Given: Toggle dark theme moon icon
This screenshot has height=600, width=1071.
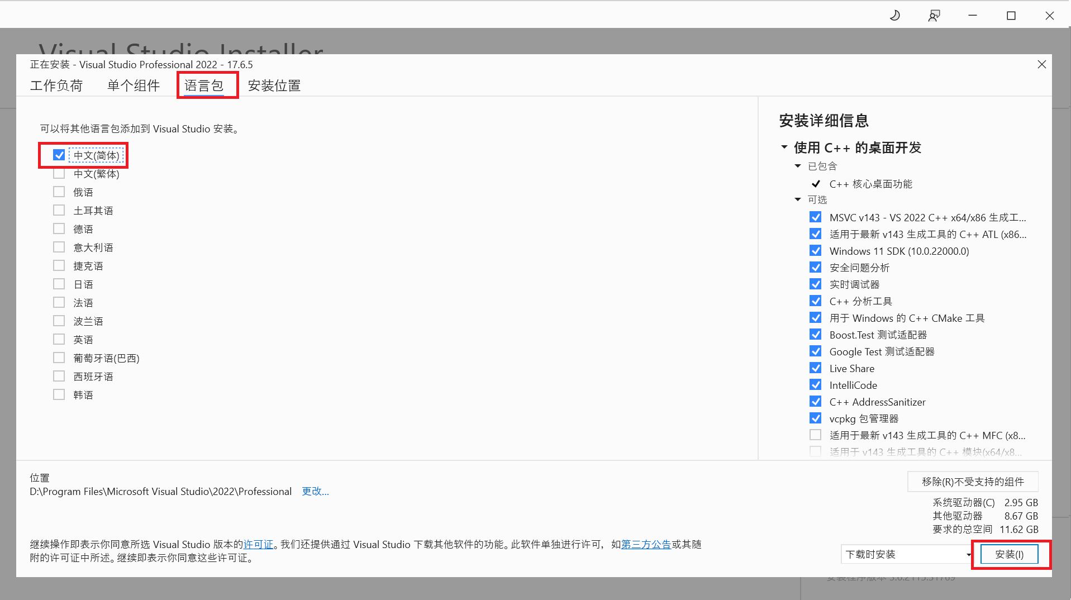Looking at the screenshot, I should (x=895, y=16).
